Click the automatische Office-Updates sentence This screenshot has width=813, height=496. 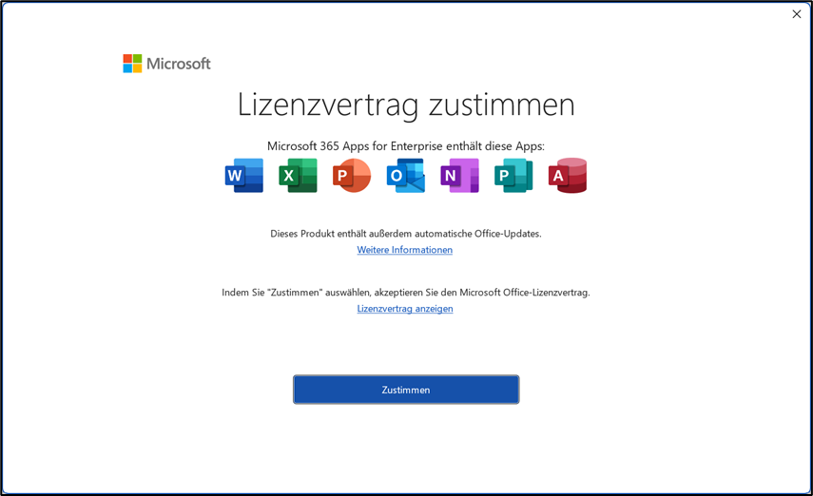tap(406, 234)
